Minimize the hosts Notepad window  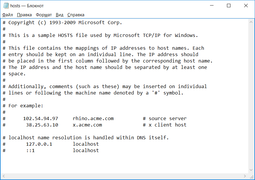pyautogui.click(x=212, y=6)
